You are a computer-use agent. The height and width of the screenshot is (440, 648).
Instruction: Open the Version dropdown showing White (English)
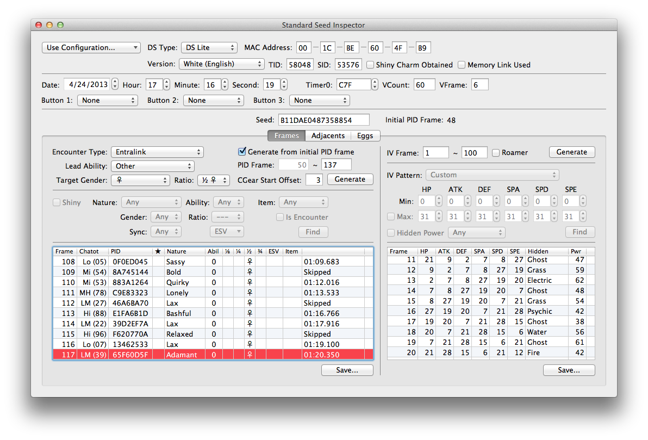click(221, 64)
